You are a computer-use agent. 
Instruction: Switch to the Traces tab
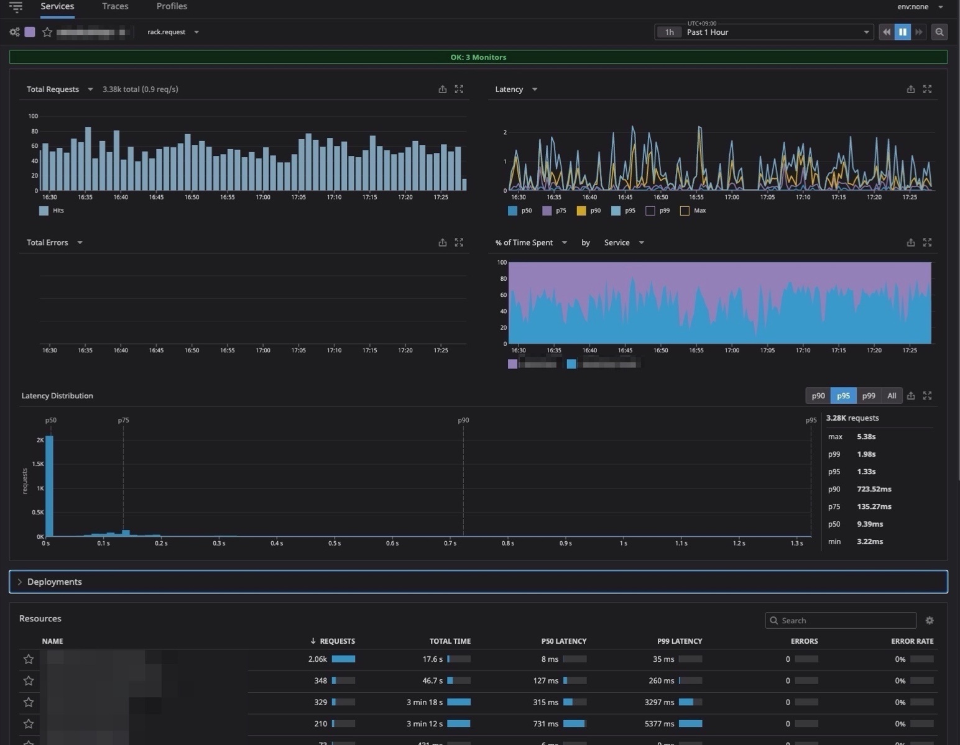point(115,6)
